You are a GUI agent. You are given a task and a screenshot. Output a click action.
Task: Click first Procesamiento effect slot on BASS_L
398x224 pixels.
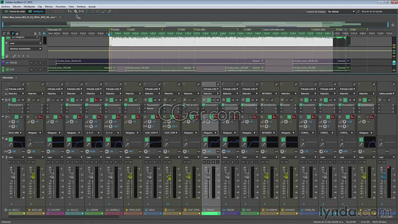(x=16, y=105)
